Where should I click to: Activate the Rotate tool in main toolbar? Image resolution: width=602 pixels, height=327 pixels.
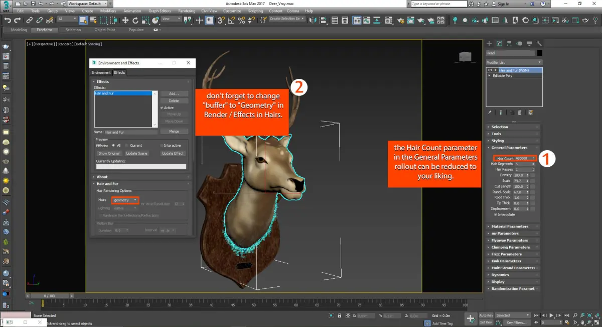135,20
